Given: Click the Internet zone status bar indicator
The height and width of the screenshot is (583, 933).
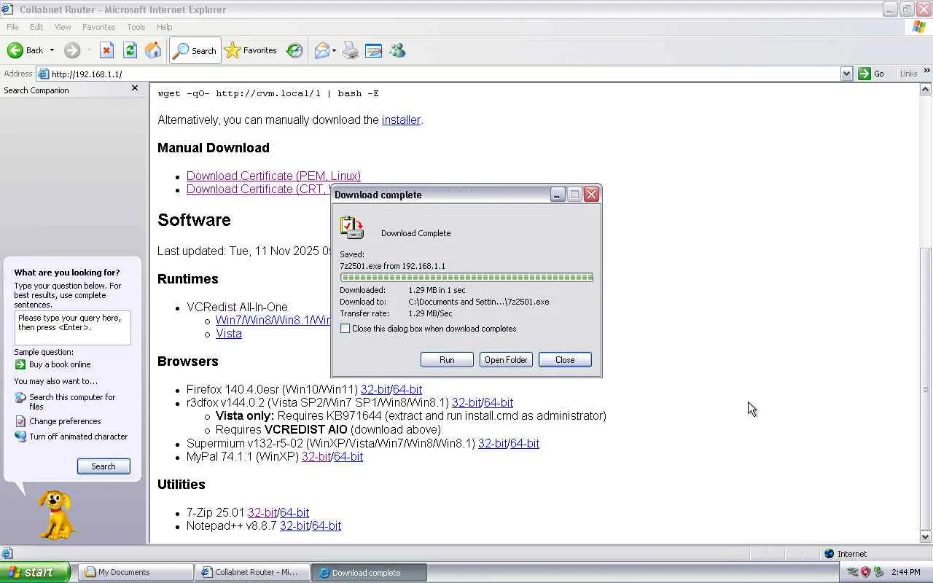Looking at the screenshot, I should tap(846, 554).
